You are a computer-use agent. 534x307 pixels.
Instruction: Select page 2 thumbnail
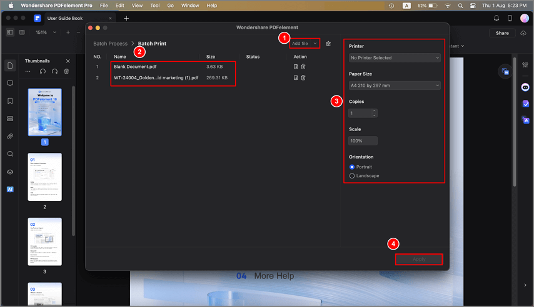(x=44, y=177)
